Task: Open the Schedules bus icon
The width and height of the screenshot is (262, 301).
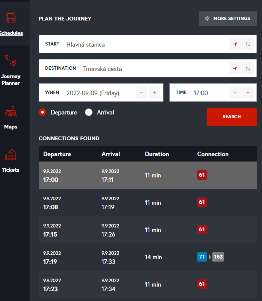Action: [x=11, y=18]
